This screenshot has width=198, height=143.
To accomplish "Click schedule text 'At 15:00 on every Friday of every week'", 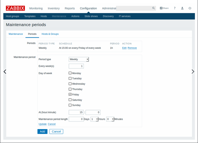I will [x=80, y=48].
